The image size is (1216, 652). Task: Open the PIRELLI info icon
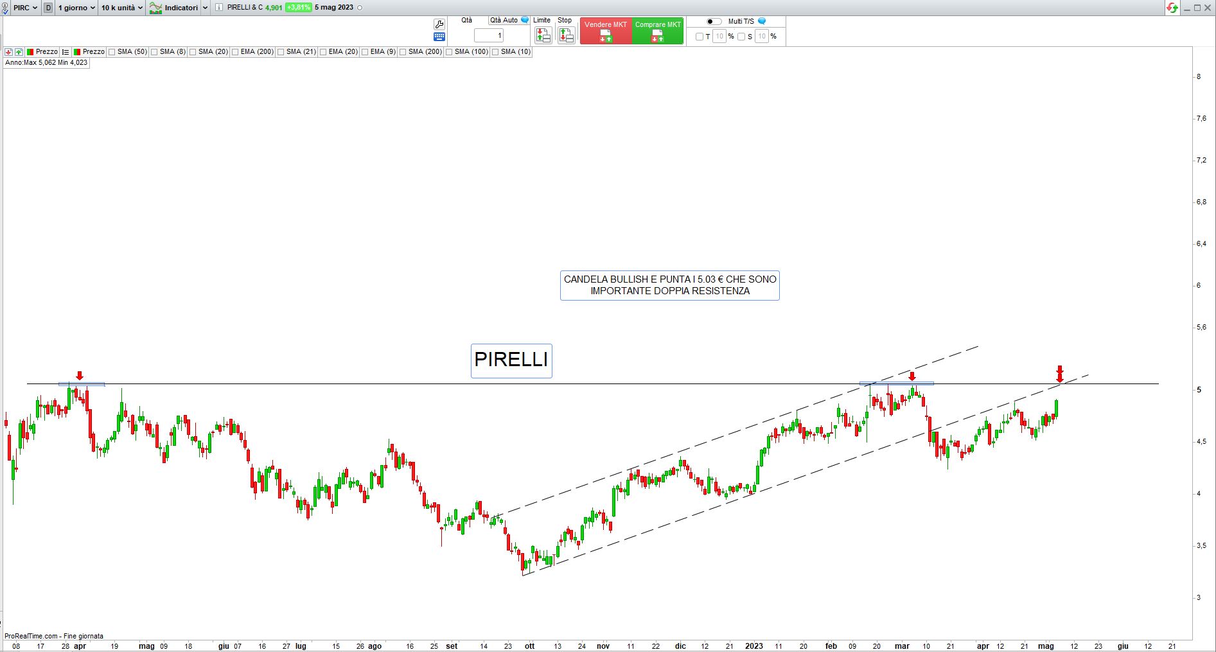click(x=219, y=8)
